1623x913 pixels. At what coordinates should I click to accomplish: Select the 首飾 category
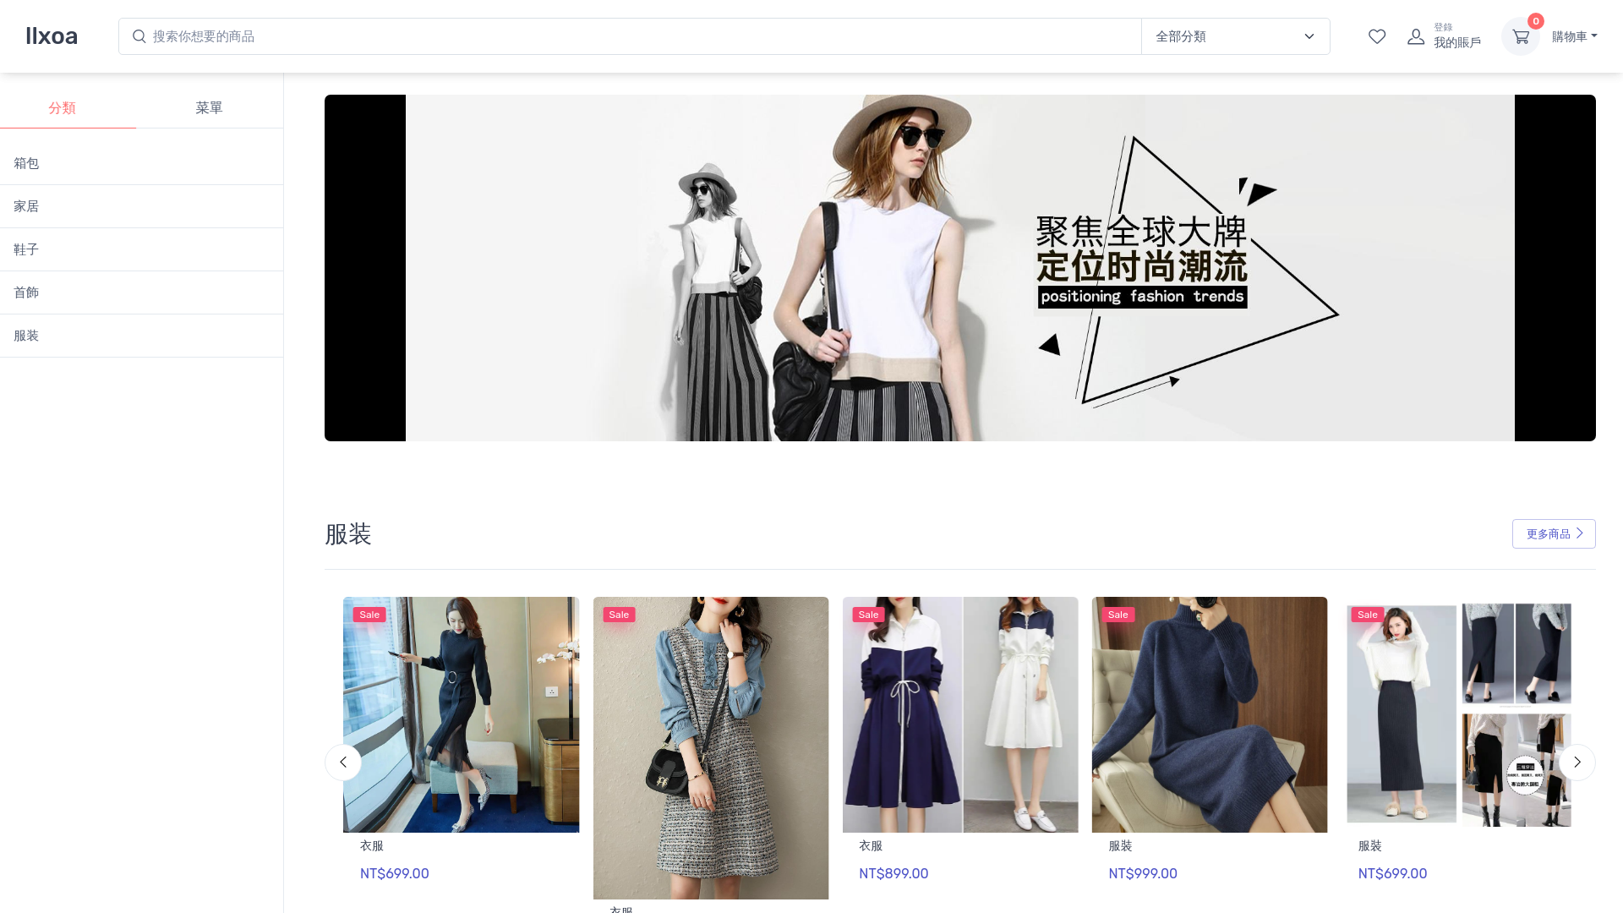(141, 292)
